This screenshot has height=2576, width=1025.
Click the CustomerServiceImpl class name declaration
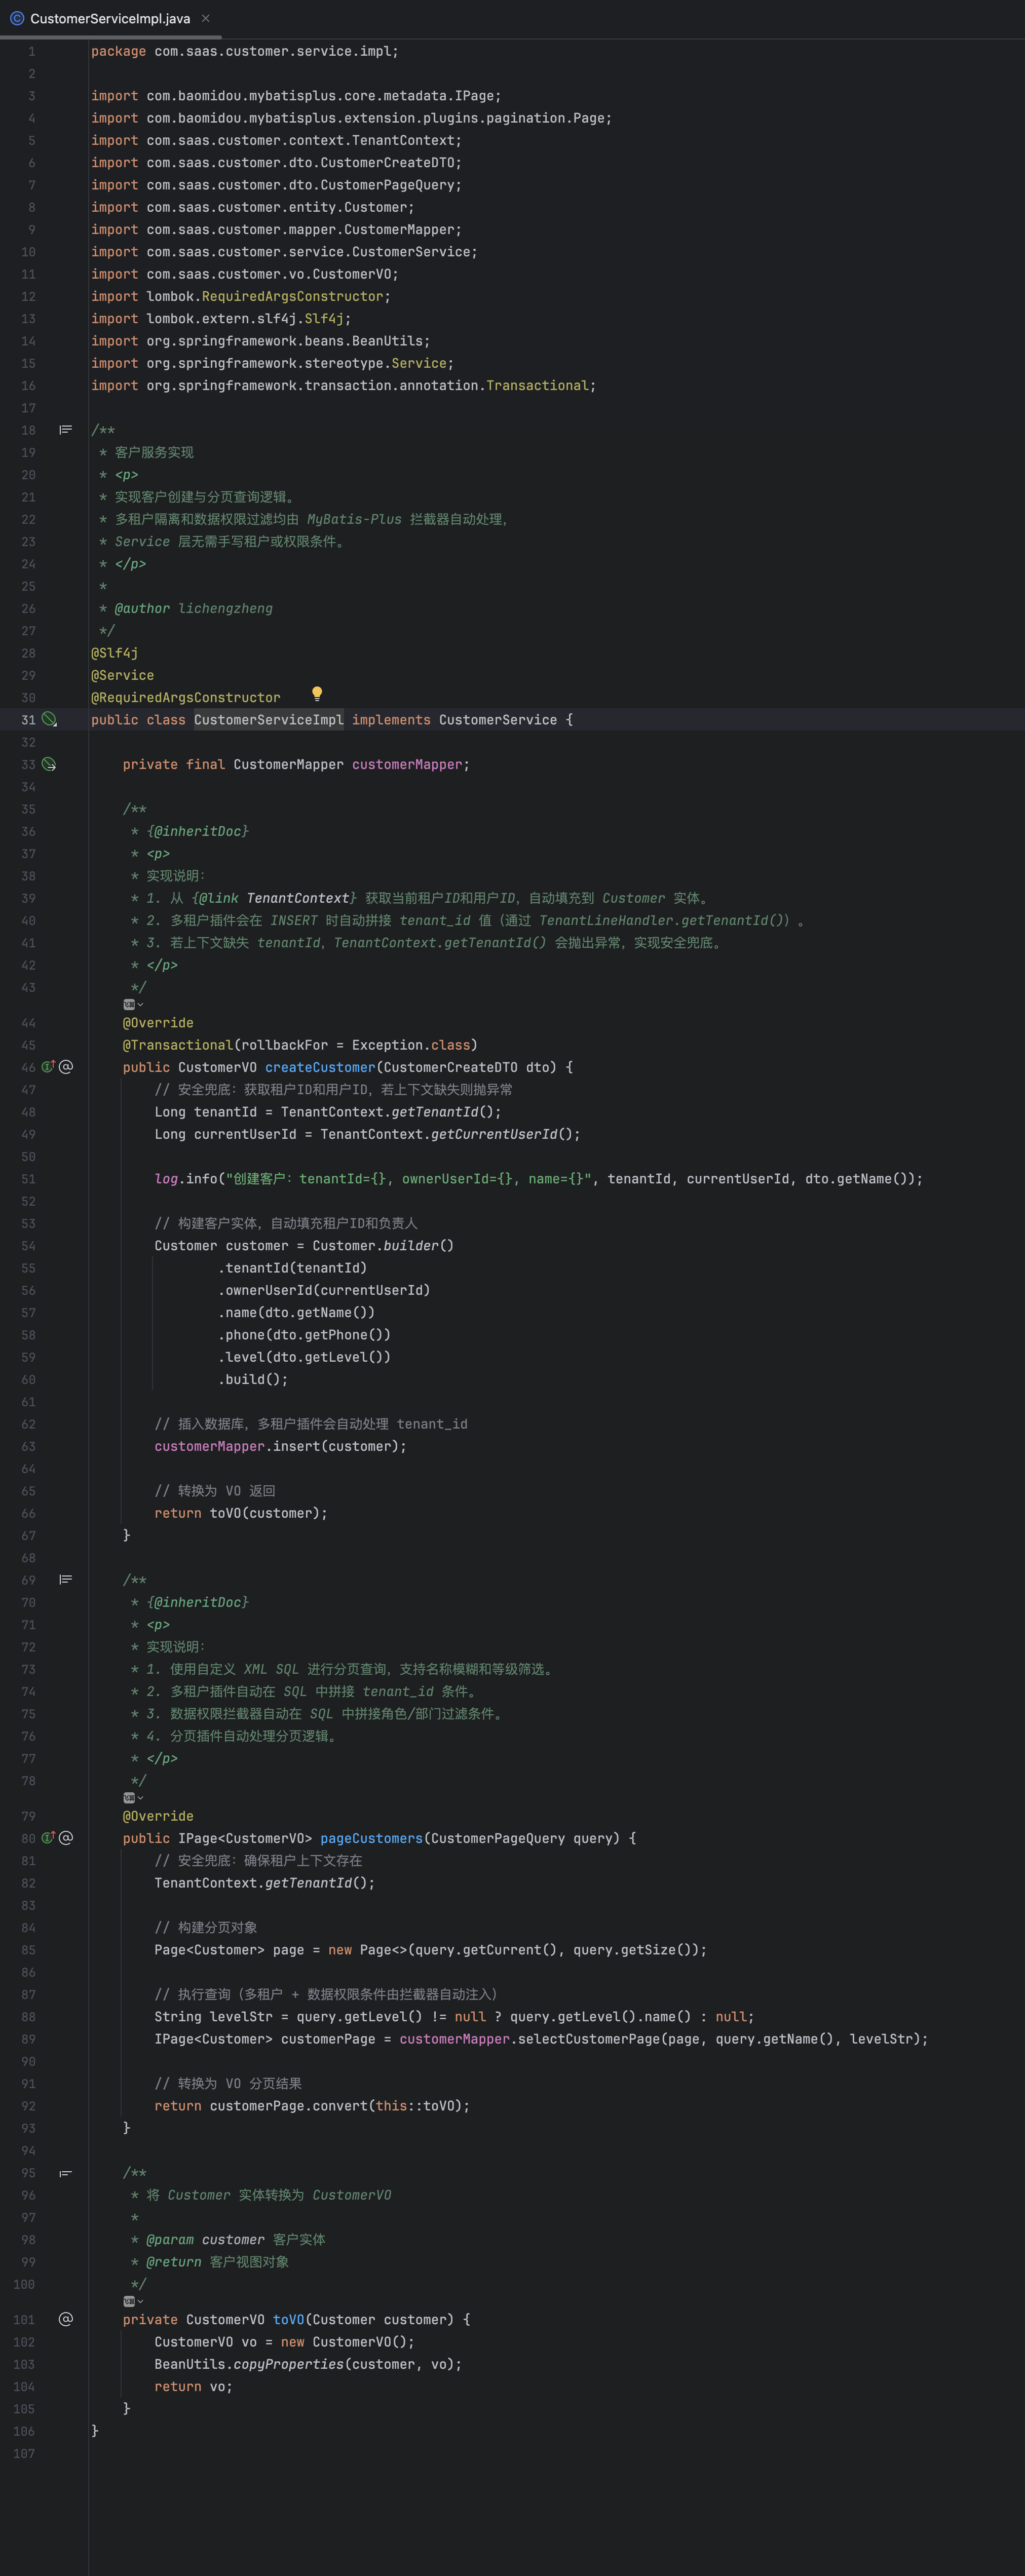(268, 720)
